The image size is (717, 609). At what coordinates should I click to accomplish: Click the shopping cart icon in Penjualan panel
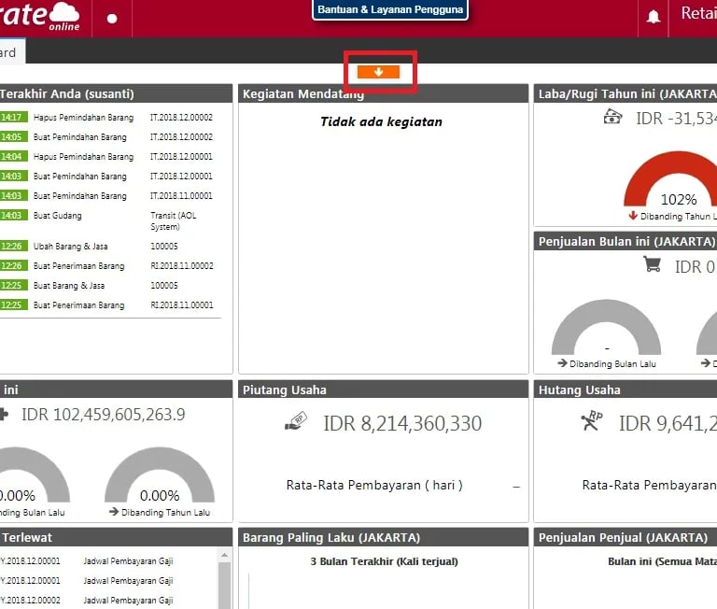pyautogui.click(x=652, y=264)
